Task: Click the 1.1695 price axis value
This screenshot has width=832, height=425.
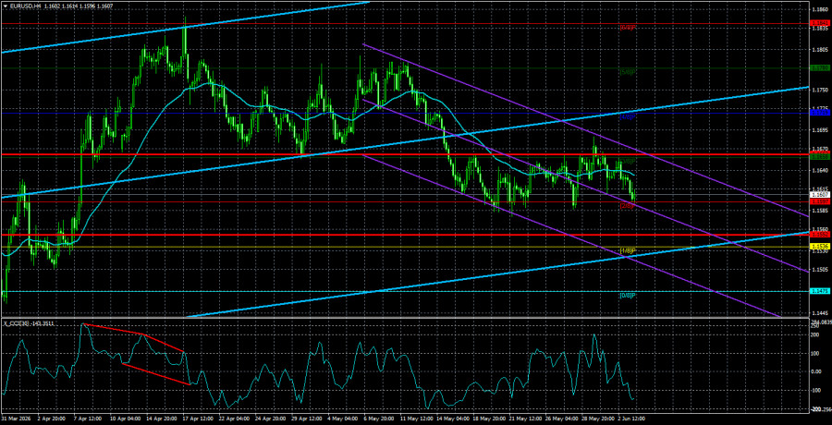Action: (819, 130)
